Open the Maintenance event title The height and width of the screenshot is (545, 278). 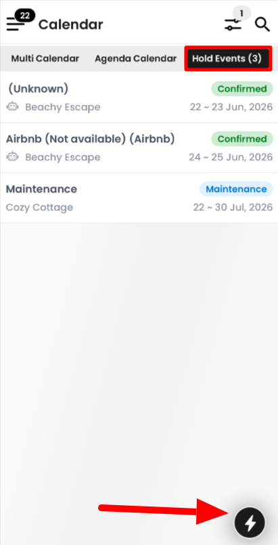[x=41, y=189]
